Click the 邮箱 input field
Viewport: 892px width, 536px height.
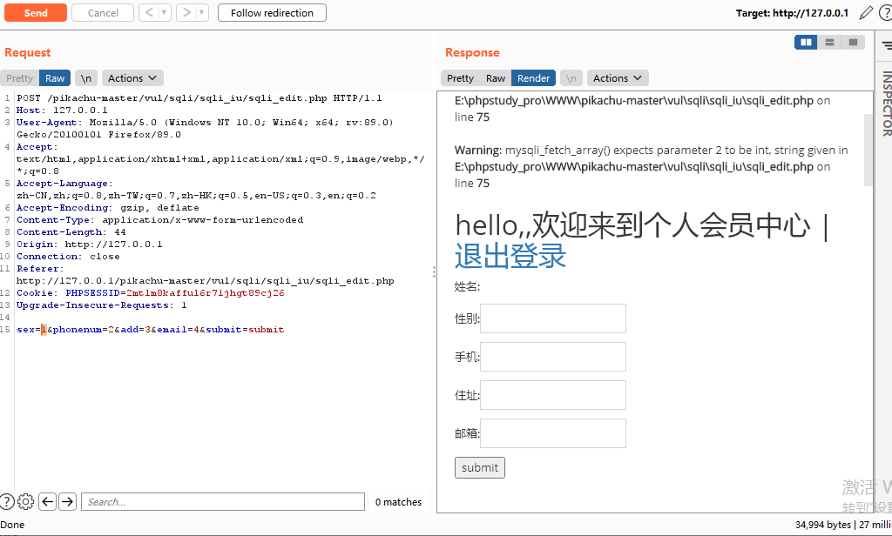pos(553,433)
